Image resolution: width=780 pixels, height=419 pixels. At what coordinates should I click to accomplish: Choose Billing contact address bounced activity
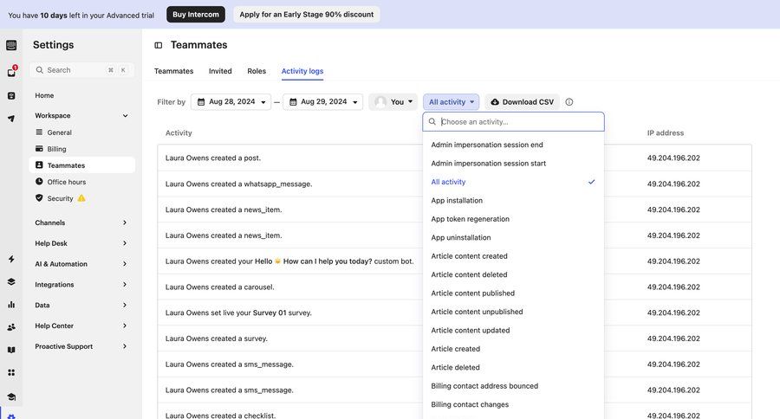pyautogui.click(x=513, y=386)
